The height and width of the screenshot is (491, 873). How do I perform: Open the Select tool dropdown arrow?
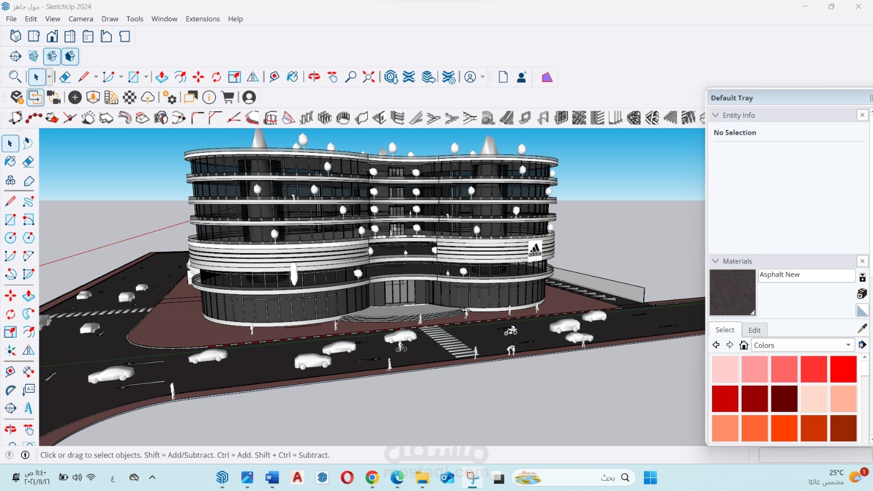coord(49,76)
